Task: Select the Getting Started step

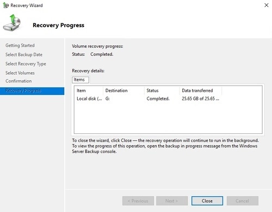Action: [20, 46]
